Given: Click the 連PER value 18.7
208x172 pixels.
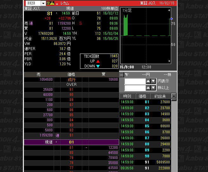Looking at the screenshot, I should [x=63, y=49].
